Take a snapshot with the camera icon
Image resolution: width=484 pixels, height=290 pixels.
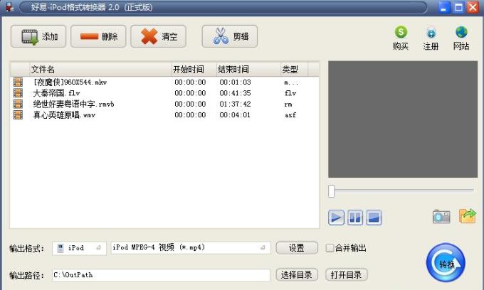click(x=441, y=217)
